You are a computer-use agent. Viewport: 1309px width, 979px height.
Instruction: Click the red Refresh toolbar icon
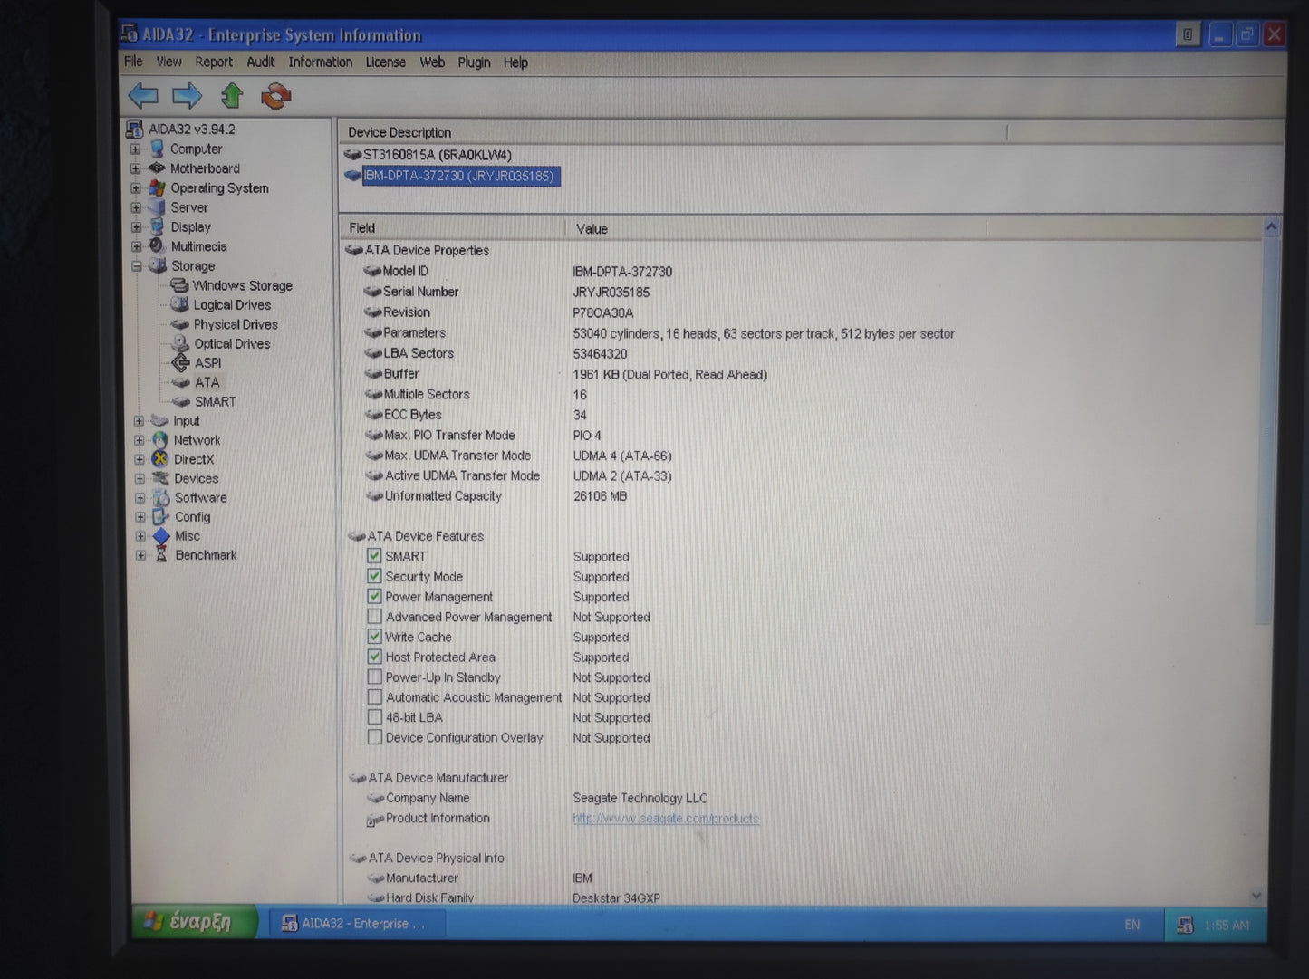click(x=276, y=96)
